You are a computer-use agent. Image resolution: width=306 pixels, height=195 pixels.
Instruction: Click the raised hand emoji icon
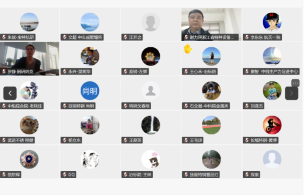(188, 49)
